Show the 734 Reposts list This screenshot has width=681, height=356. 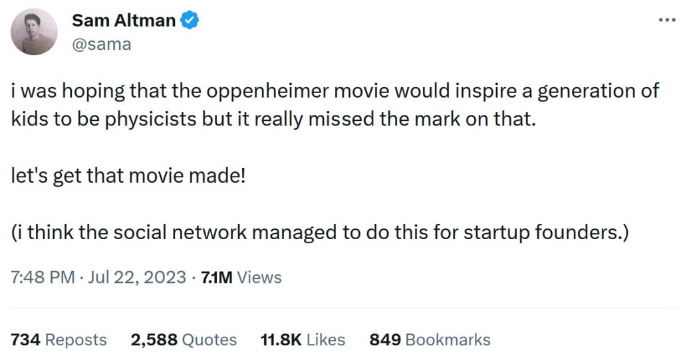59,339
